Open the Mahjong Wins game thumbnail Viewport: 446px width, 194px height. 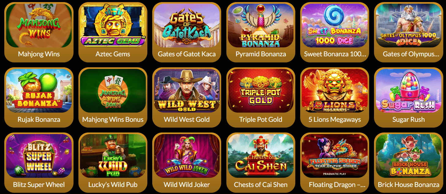pos(39,25)
